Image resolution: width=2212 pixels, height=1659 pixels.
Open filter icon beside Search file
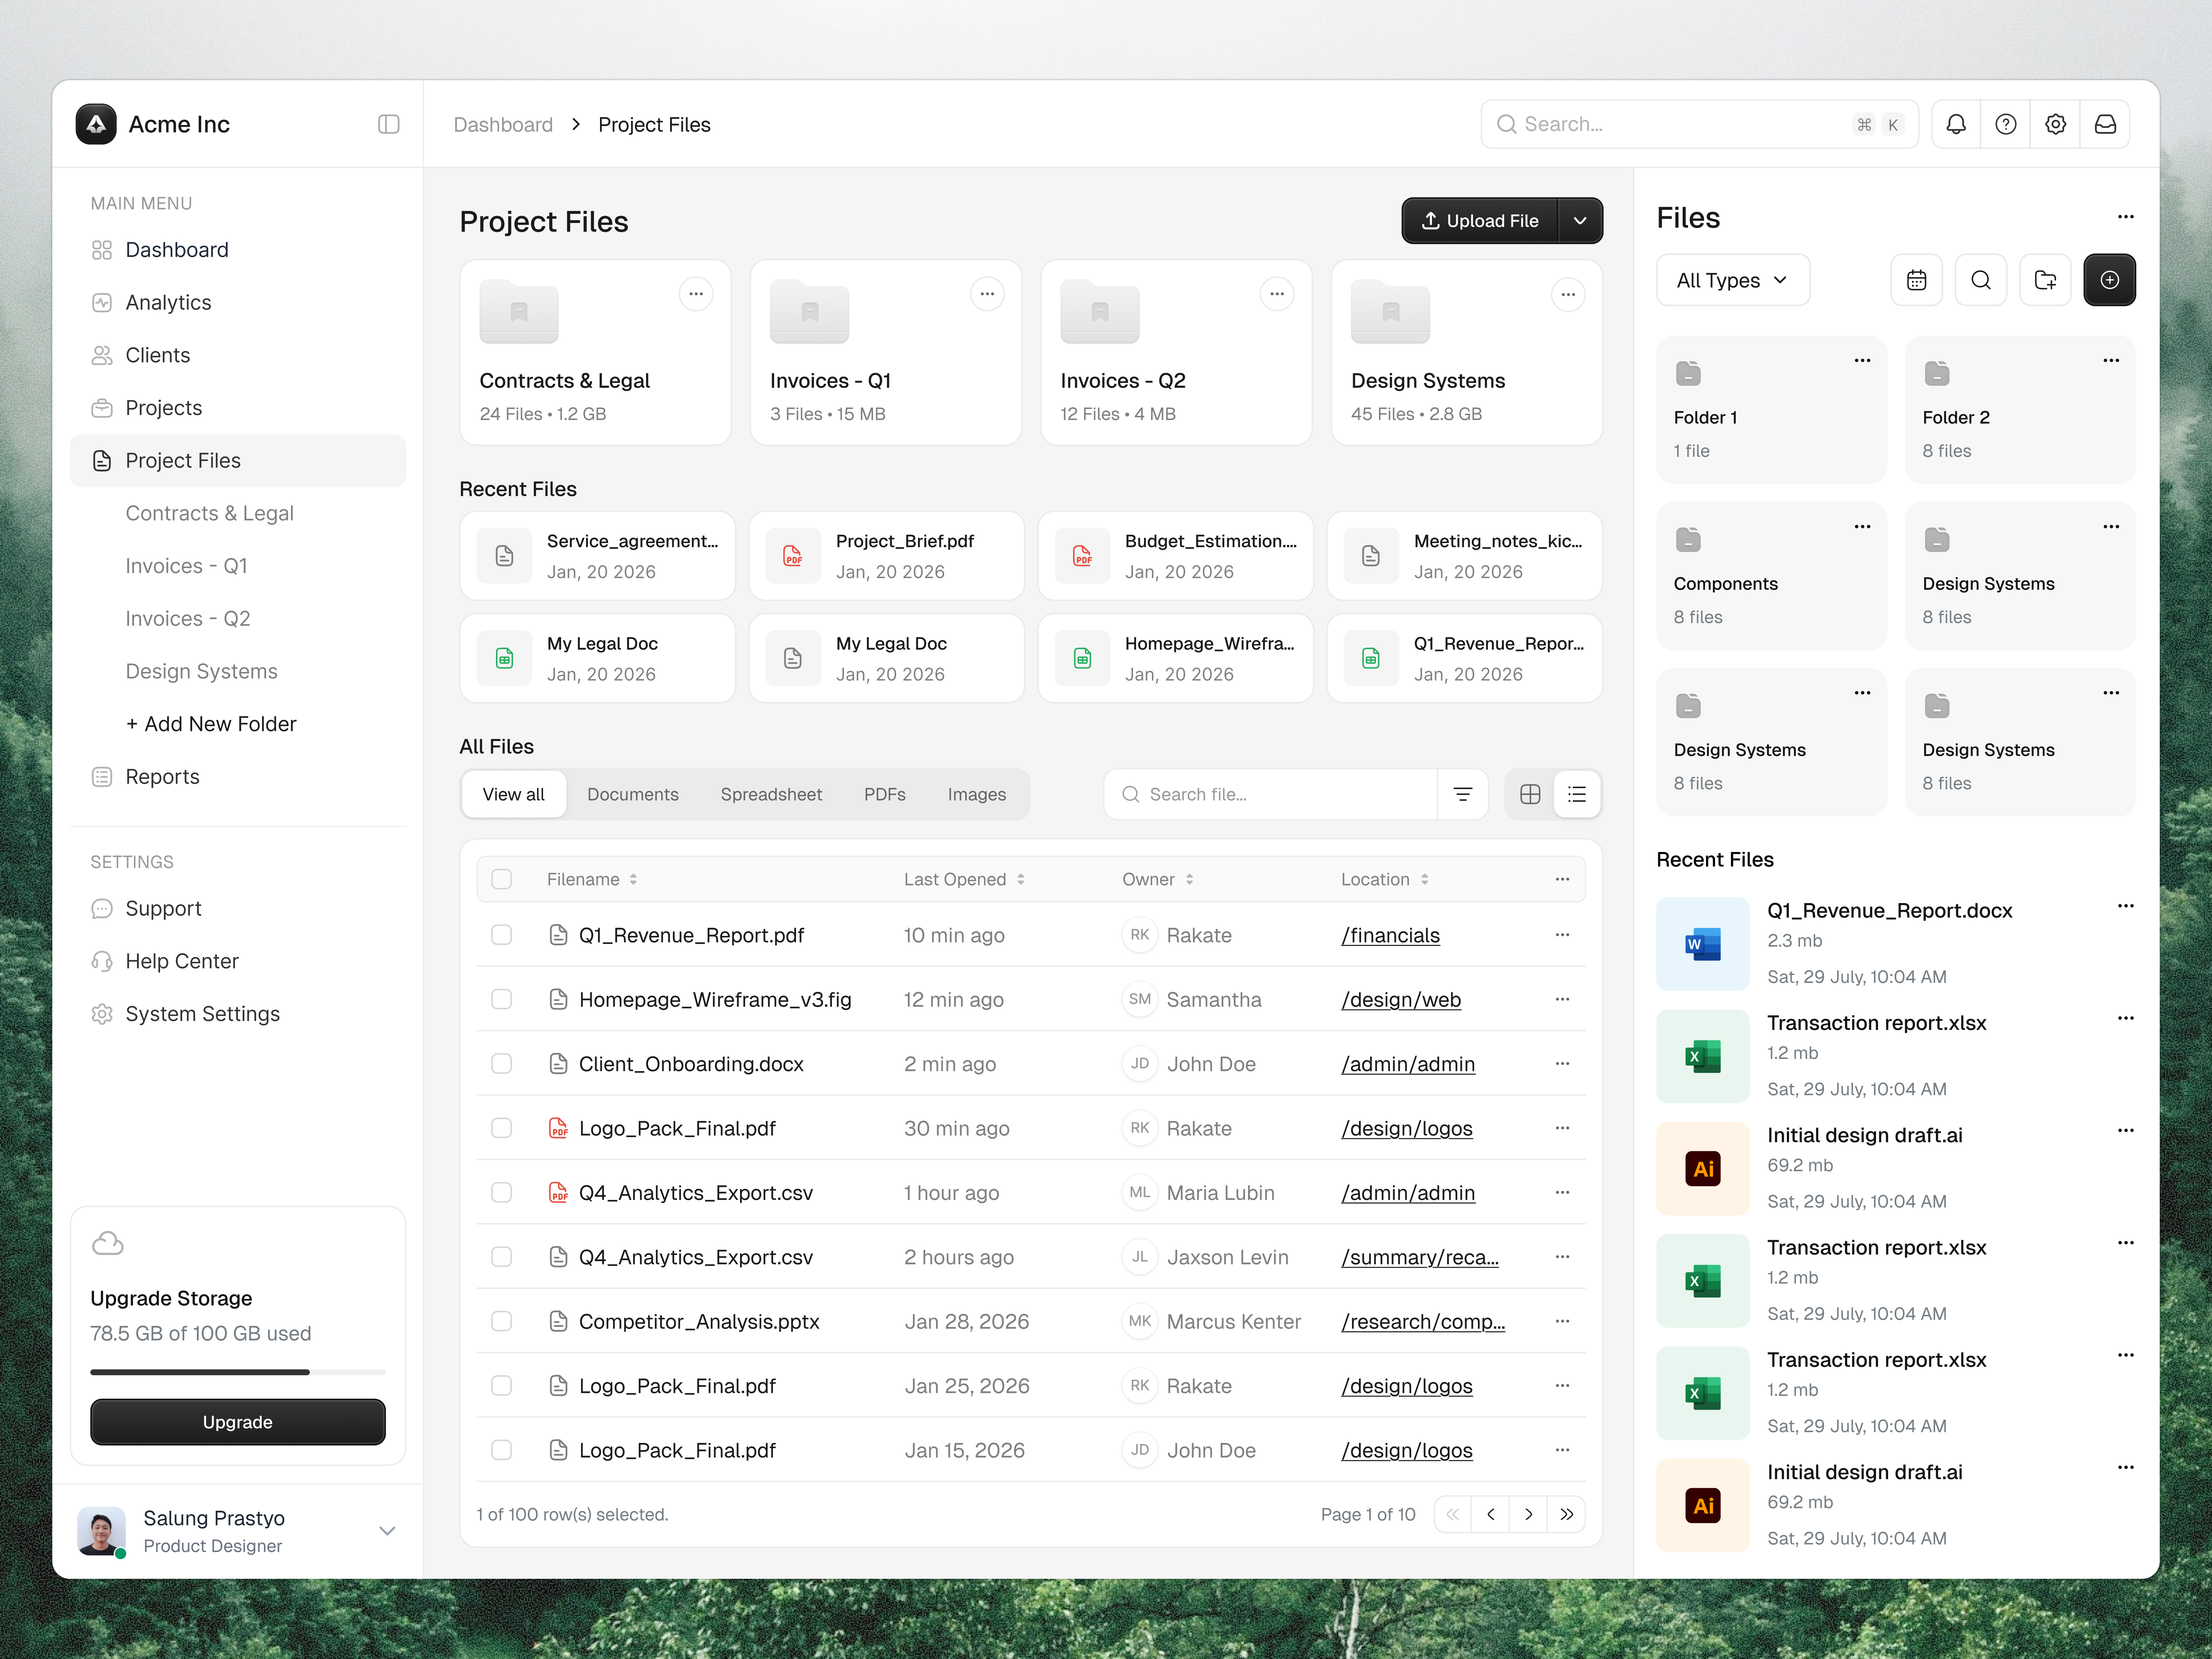pos(1463,794)
